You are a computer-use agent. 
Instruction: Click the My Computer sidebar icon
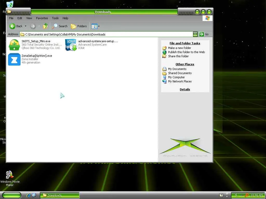tap(164, 77)
